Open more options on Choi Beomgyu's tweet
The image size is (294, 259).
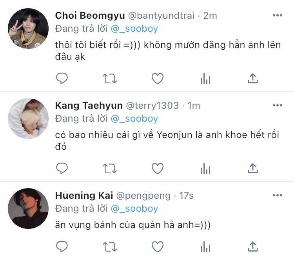coord(278,15)
